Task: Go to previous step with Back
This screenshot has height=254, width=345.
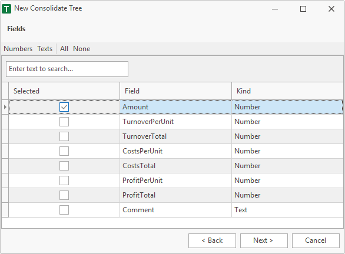Action: 212,240
